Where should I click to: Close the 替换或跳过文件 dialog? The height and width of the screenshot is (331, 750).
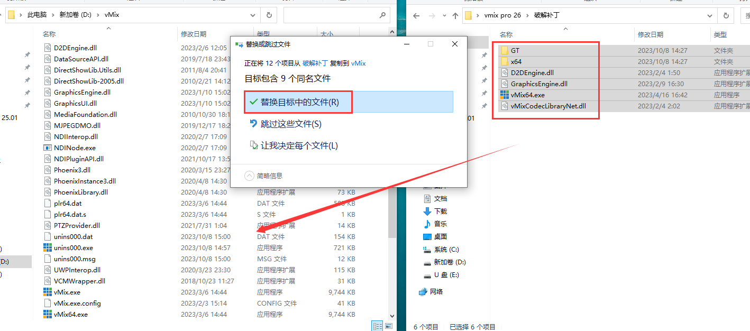455,44
